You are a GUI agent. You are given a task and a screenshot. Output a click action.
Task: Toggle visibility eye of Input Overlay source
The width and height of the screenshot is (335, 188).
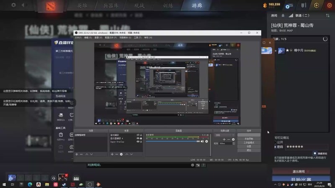tap(138, 142)
